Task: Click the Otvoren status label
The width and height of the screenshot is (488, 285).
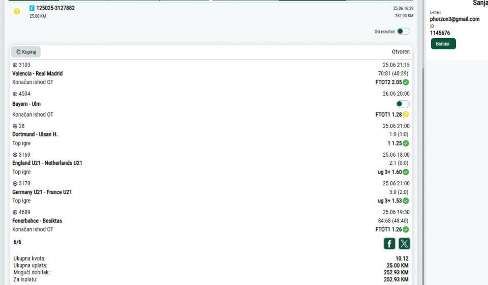Action: pos(401,52)
